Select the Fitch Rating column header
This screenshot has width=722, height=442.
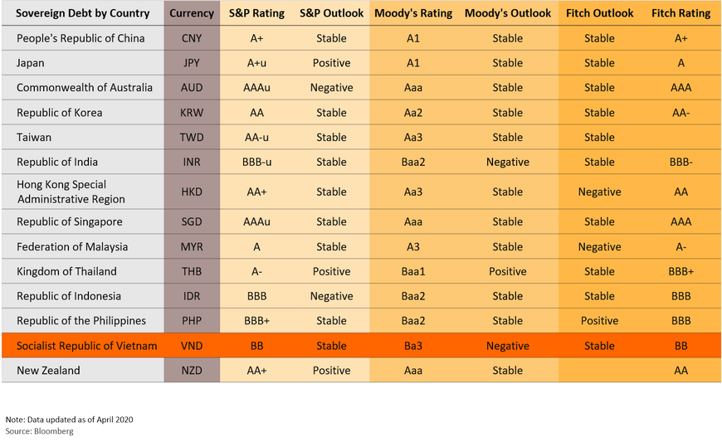[681, 13]
